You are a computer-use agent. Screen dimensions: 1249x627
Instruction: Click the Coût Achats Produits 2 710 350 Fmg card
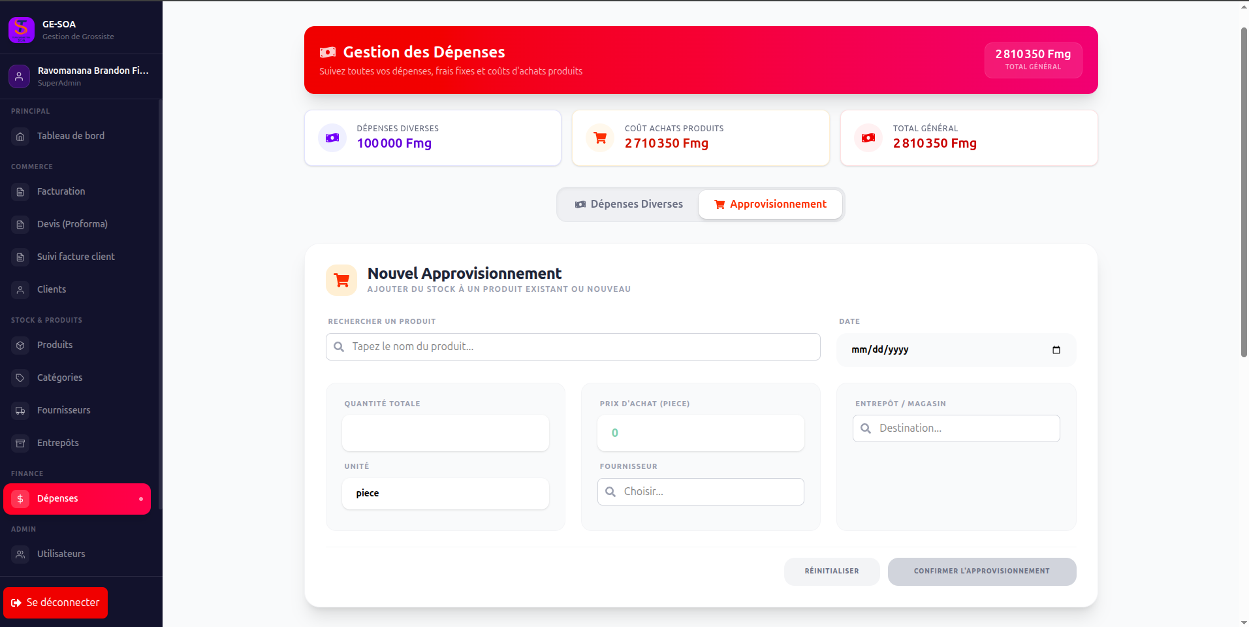tap(701, 138)
